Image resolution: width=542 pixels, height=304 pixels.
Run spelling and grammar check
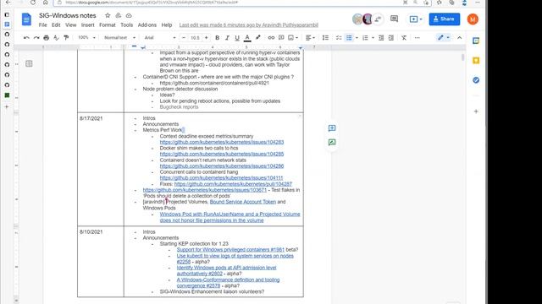point(57,37)
